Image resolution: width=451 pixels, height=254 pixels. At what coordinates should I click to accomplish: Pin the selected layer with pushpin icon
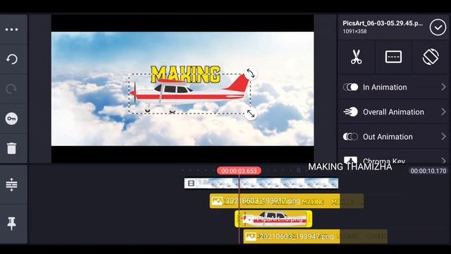(x=11, y=224)
